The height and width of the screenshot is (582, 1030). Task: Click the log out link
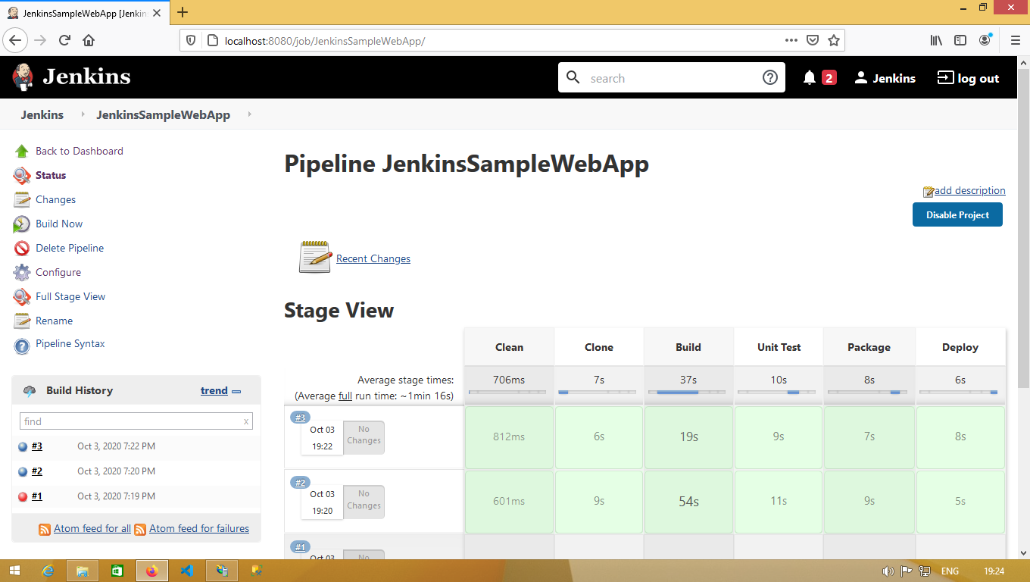click(968, 78)
